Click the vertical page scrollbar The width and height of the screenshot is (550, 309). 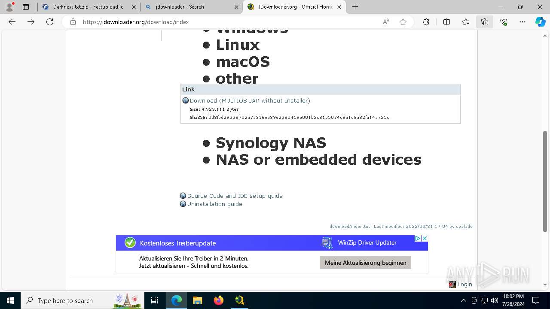[545, 182]
